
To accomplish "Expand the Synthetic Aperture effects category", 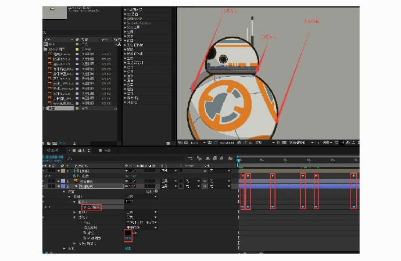I will (x=125, y=23).
